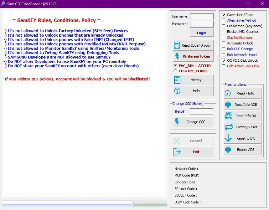The height and width of the screenshot is (210, 269).
Task: Open the Help? link in Change CSC
Action: (x=179, y=111)
